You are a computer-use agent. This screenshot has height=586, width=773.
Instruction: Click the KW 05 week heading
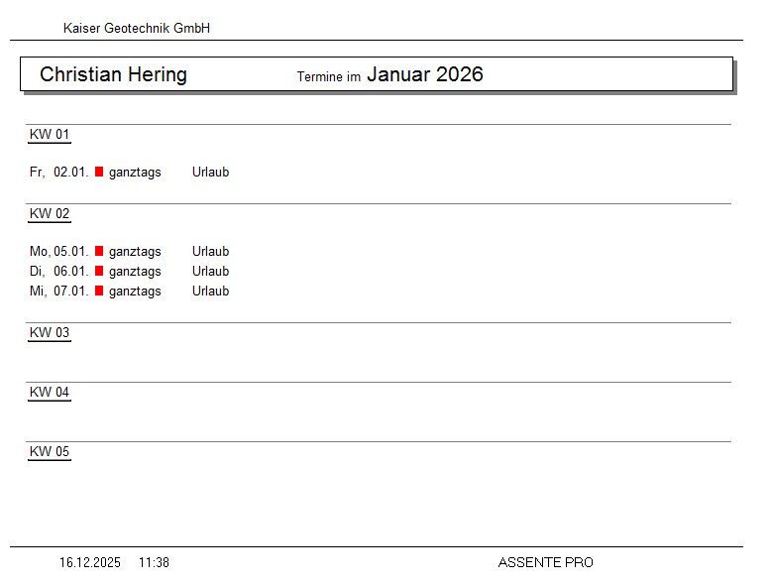click(50, 452)
